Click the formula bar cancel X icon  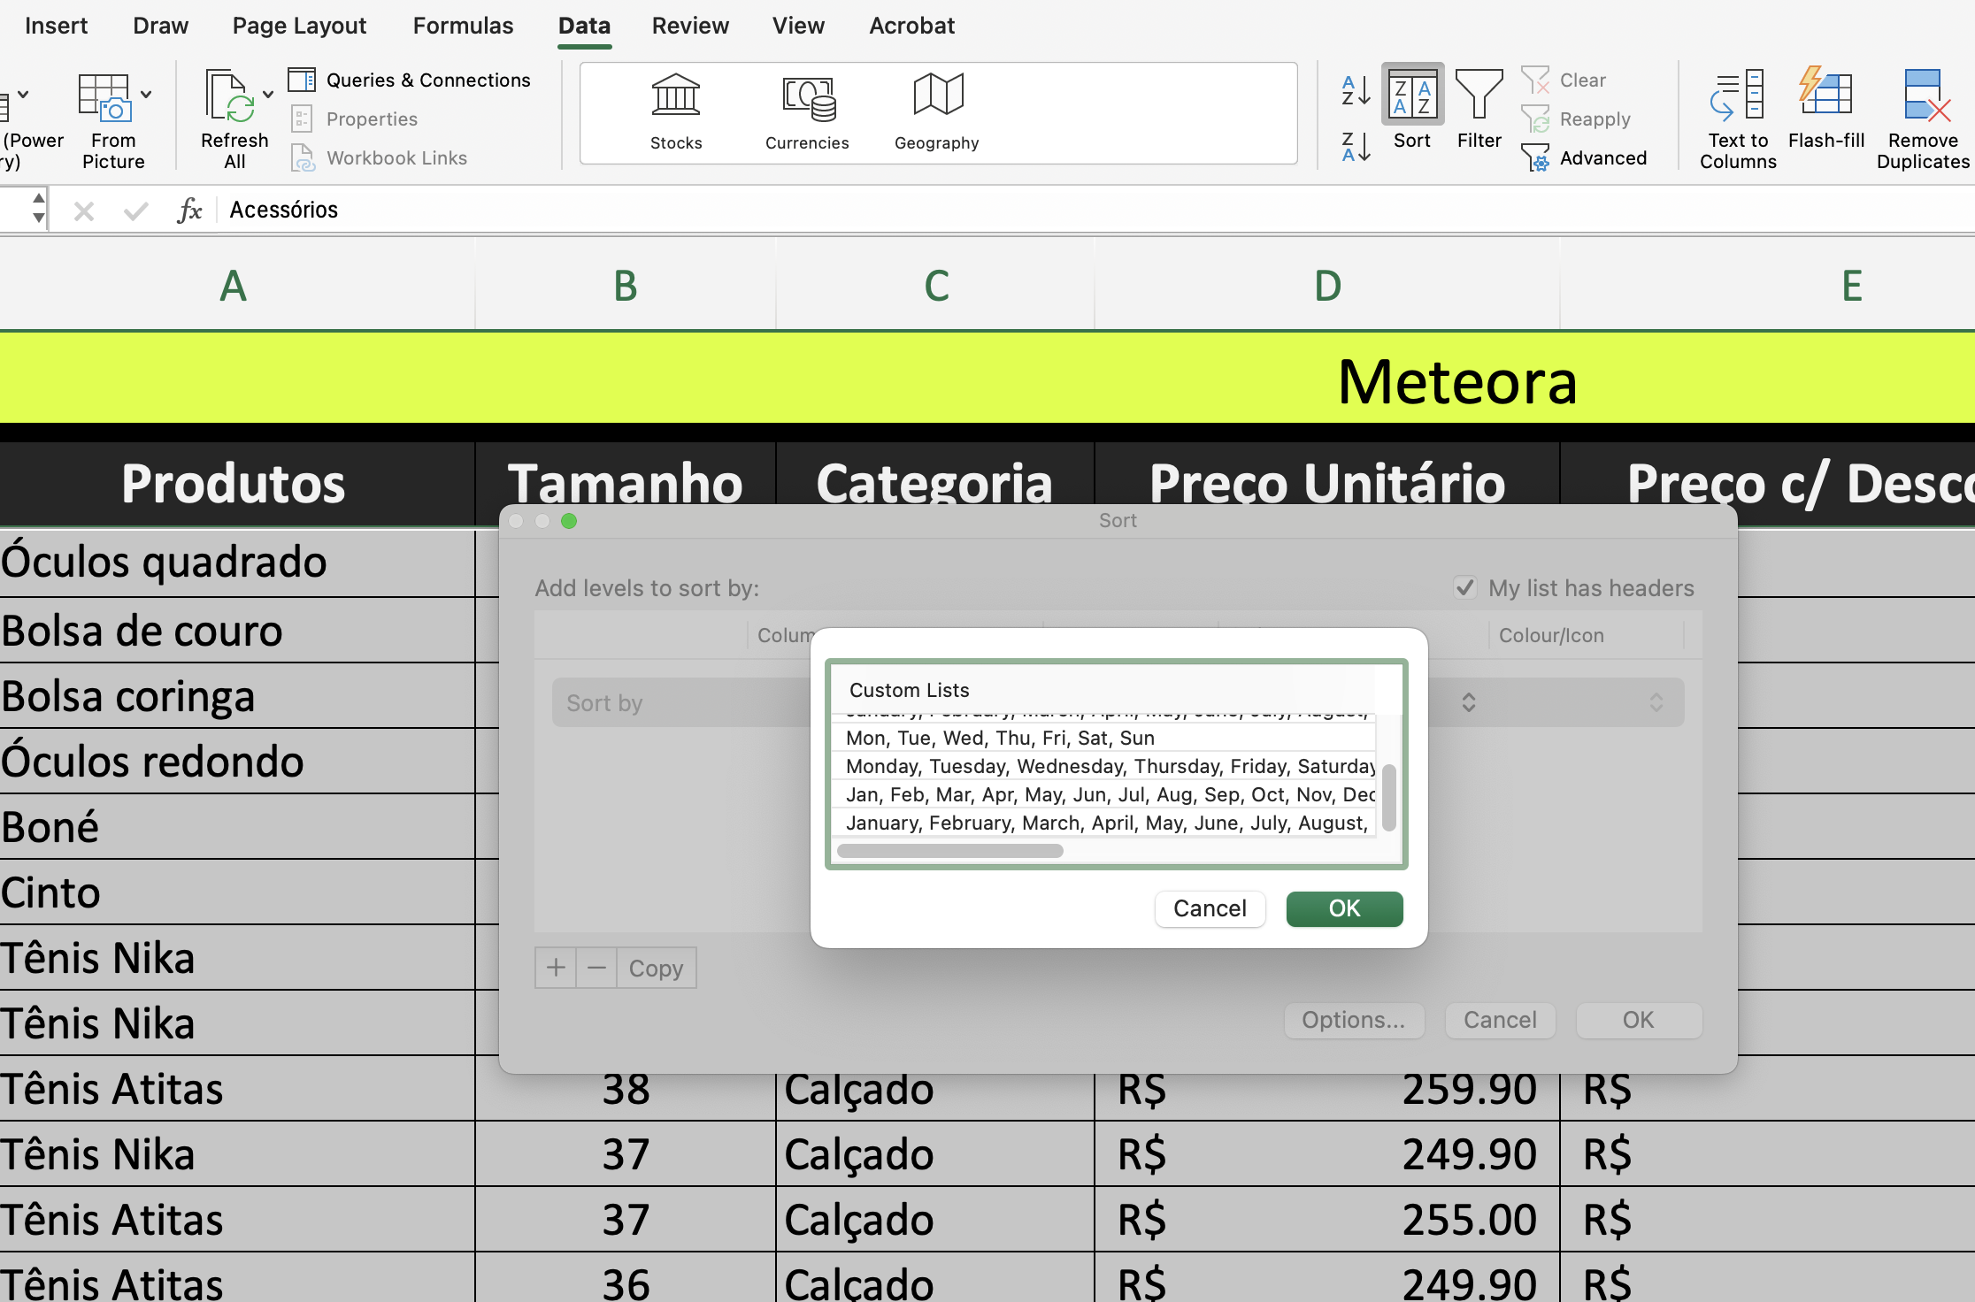[x=84, y=211]
